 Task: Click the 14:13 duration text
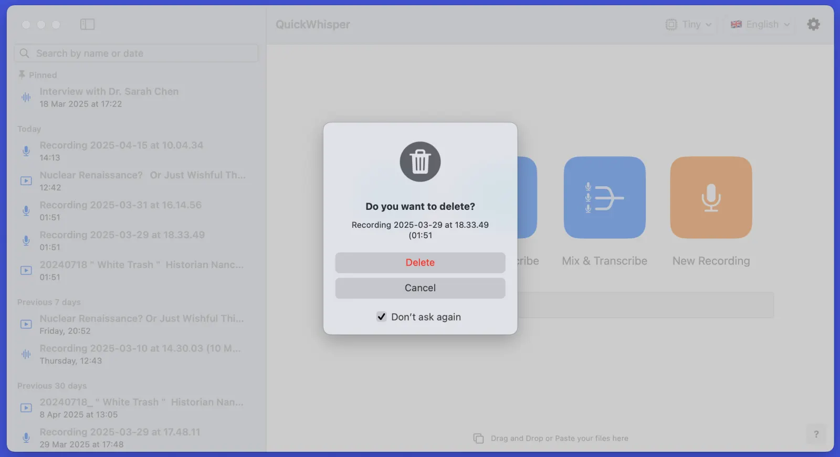coord(50,157)
